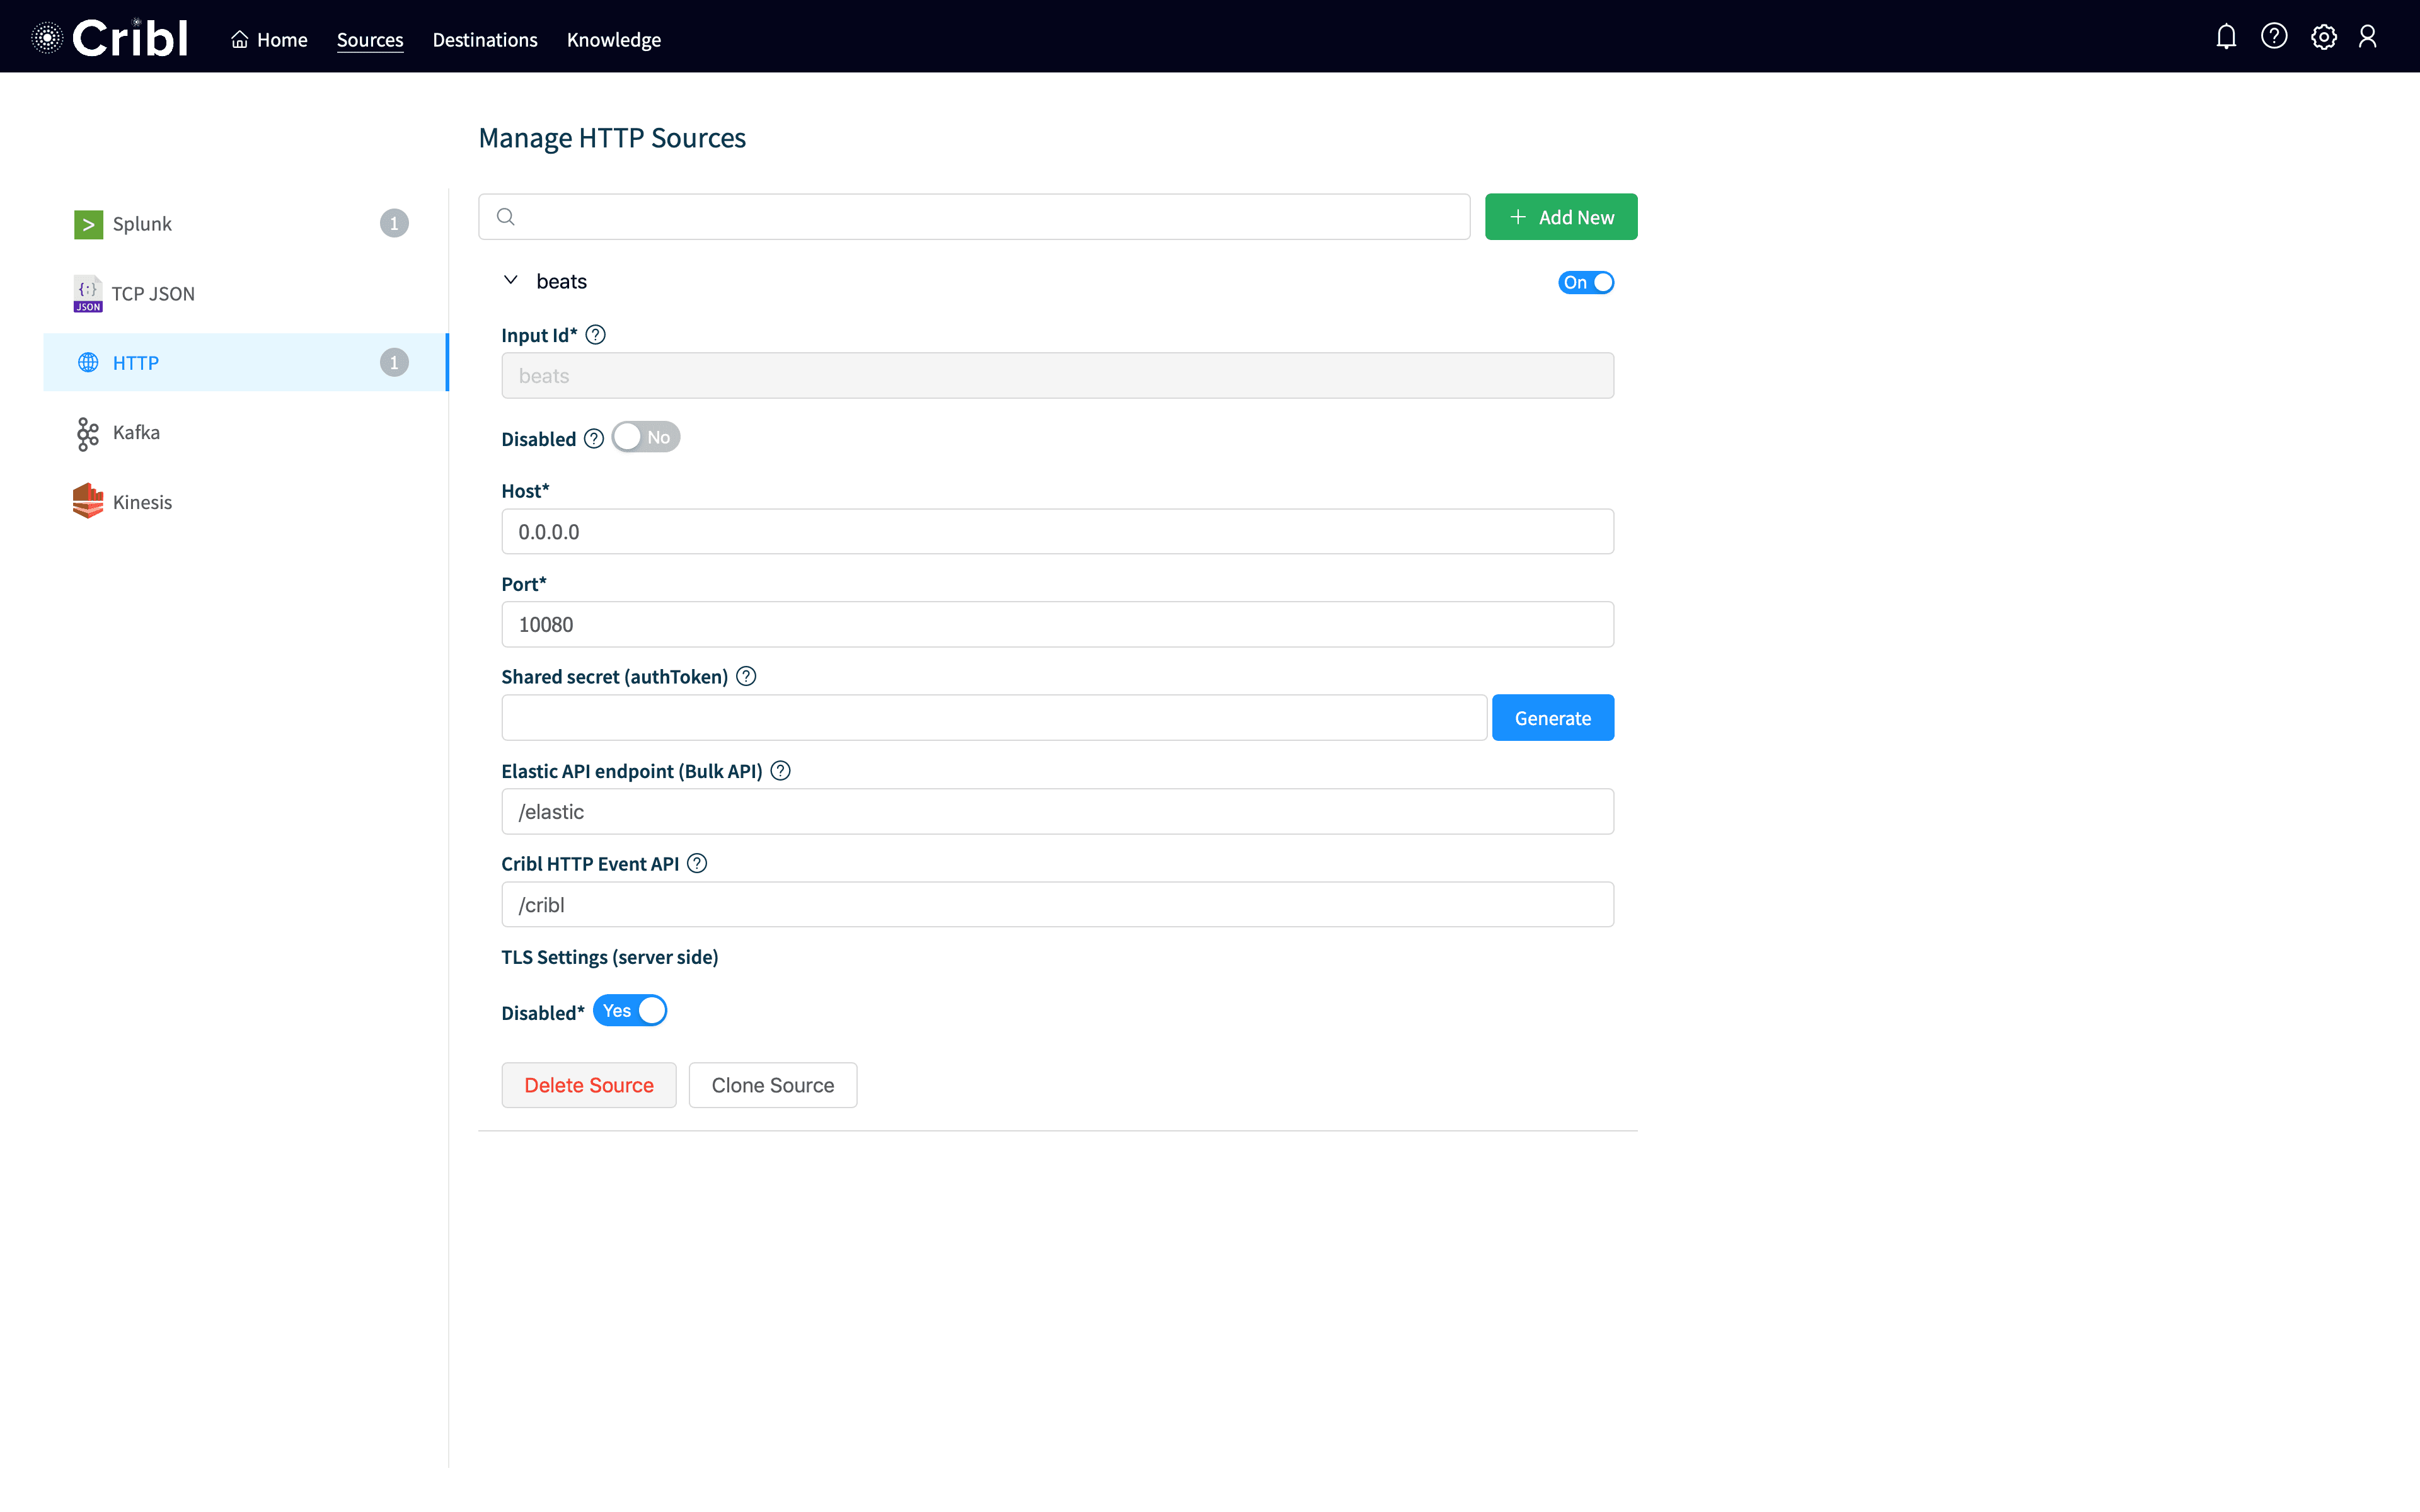The image size is (2420, 1512).
Task: Select Splunk in the sources sidebar
Action: [x=142, y=223]
